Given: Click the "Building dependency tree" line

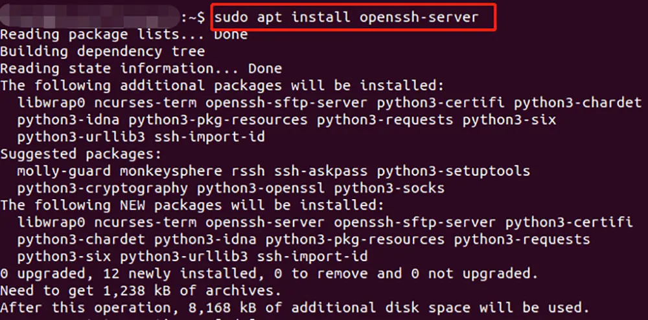Looking at the screenshot, I should [x=102, y=51].
